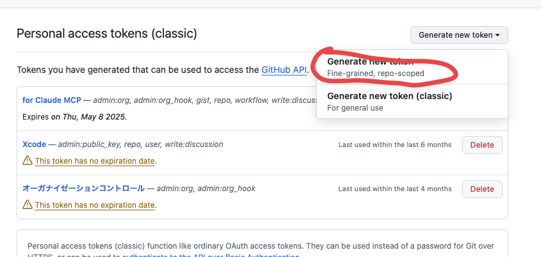Delete the Xcode token
The height and width of the screenshot is (257, 541).
[482, 145]
